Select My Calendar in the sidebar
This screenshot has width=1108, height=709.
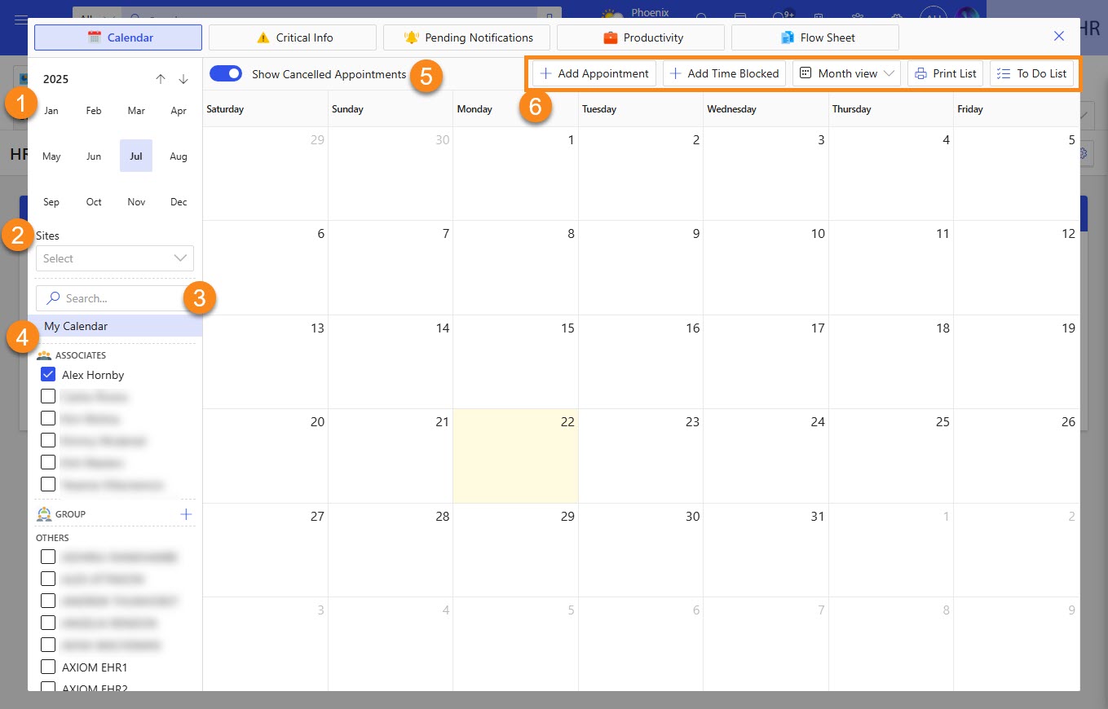tap(115, 326)
